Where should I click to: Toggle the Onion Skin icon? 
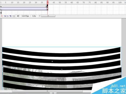pos(5,16)
